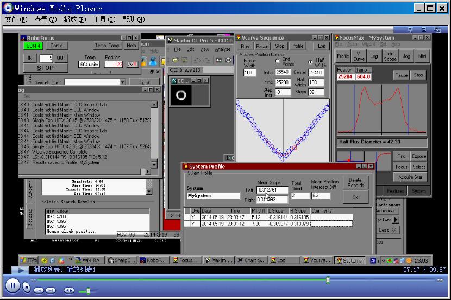Expand taskbar quick launch chevron

(70, 260)
